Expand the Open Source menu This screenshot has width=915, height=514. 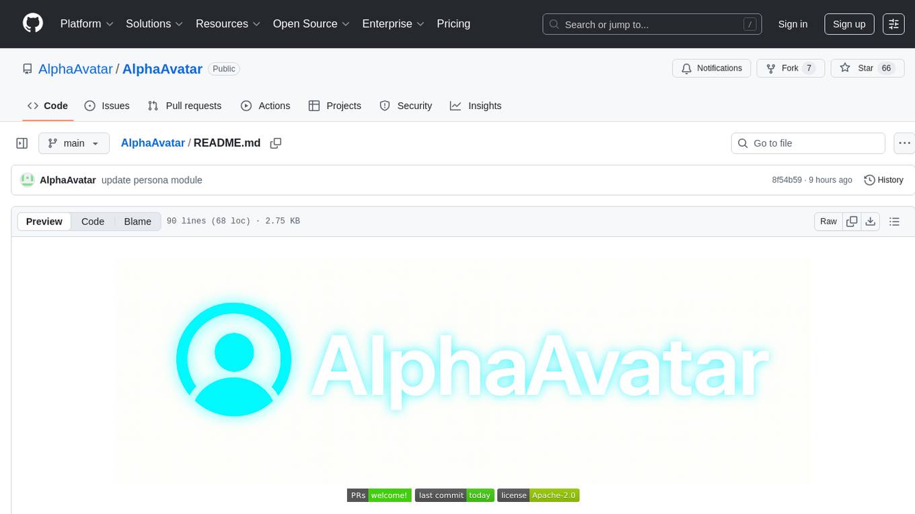pyautogui.click(x=311, y=24)
